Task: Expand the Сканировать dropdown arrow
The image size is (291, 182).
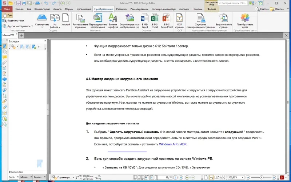Action: pyautogui.click(x=42, y=27)
